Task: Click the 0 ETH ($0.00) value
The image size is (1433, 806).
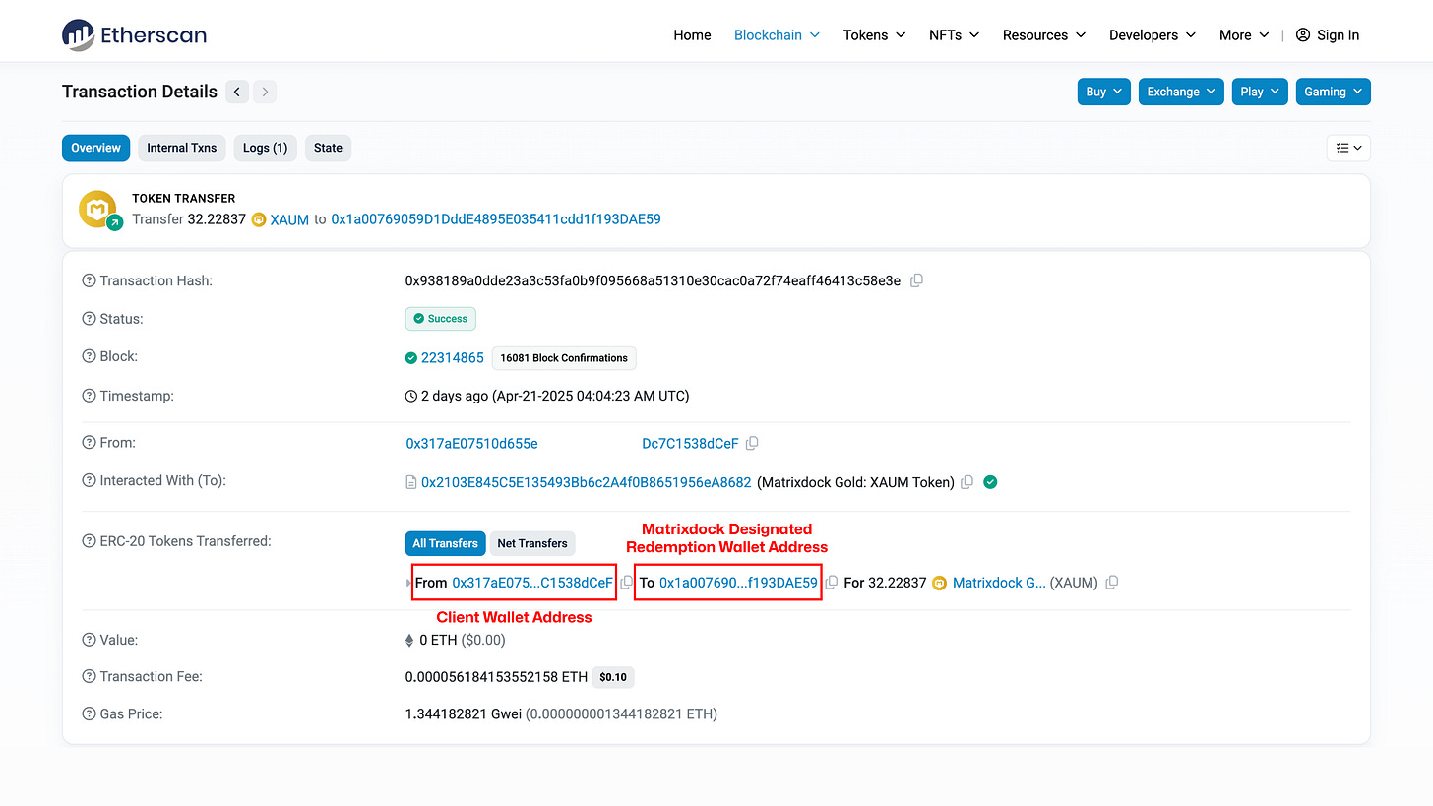Action: click(463, 640)
